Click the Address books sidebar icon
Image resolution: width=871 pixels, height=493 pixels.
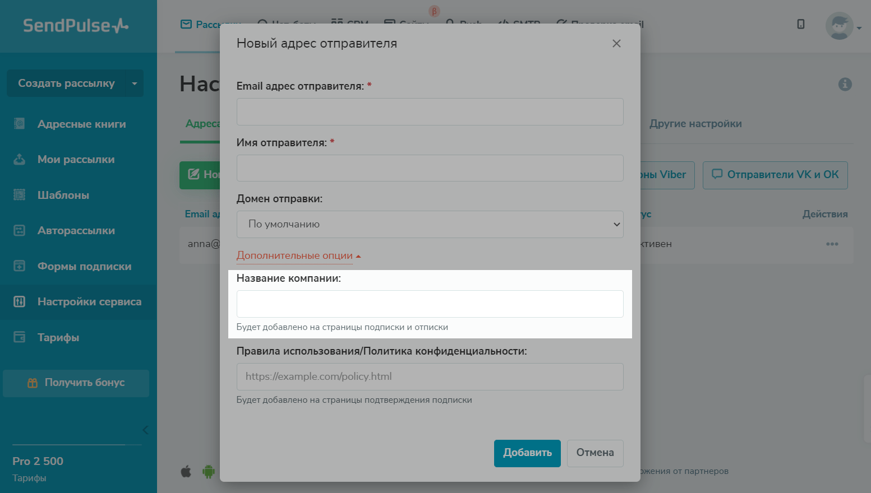click(x=20, y=124)
